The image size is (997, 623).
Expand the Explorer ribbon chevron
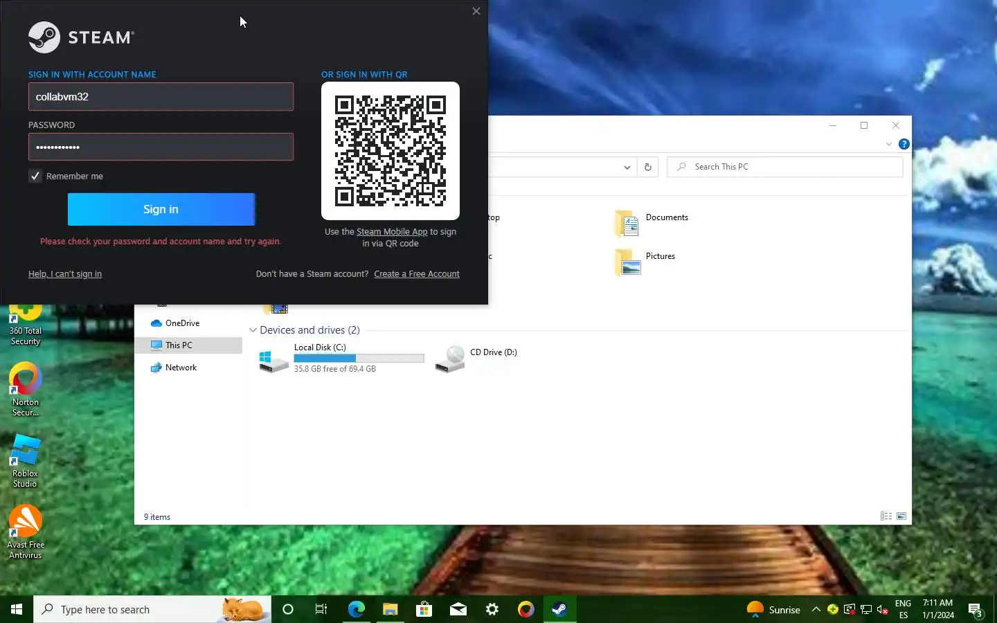tap(889, 144)
